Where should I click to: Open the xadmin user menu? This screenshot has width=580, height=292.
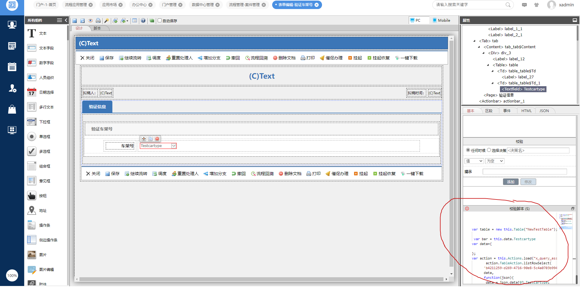click(x=561, y=5)
